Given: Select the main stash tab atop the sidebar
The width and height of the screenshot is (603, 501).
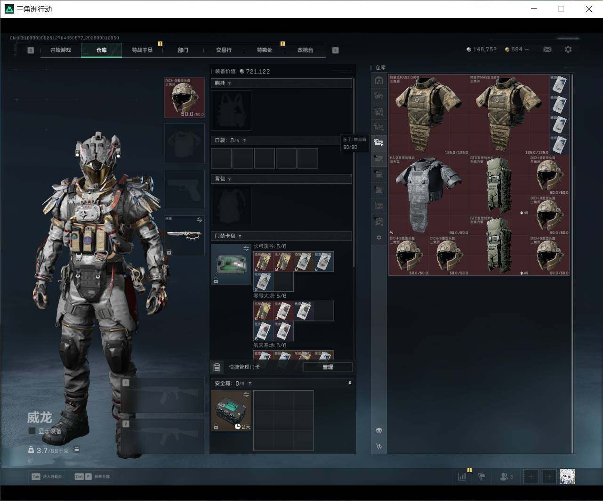Looking at the screenshot, I should 379,81.
